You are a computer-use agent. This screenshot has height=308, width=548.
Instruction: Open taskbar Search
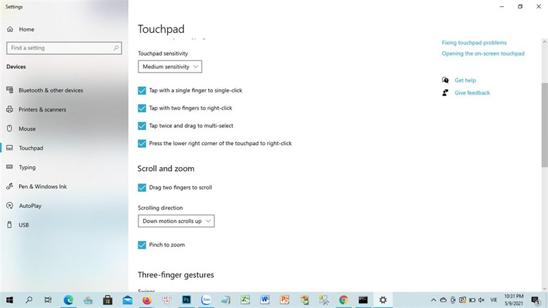[29, 300]
